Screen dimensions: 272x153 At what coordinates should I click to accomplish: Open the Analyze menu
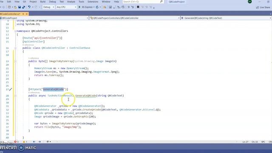pyautogui.click(x=71, y=2)
